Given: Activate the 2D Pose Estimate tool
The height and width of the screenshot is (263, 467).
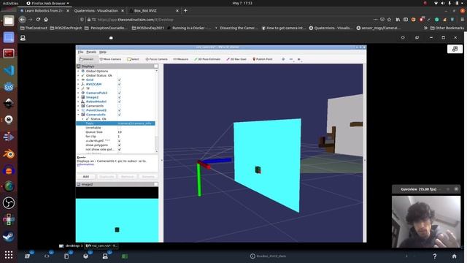Looking at the screenshot, I should [x=207, y=59].
